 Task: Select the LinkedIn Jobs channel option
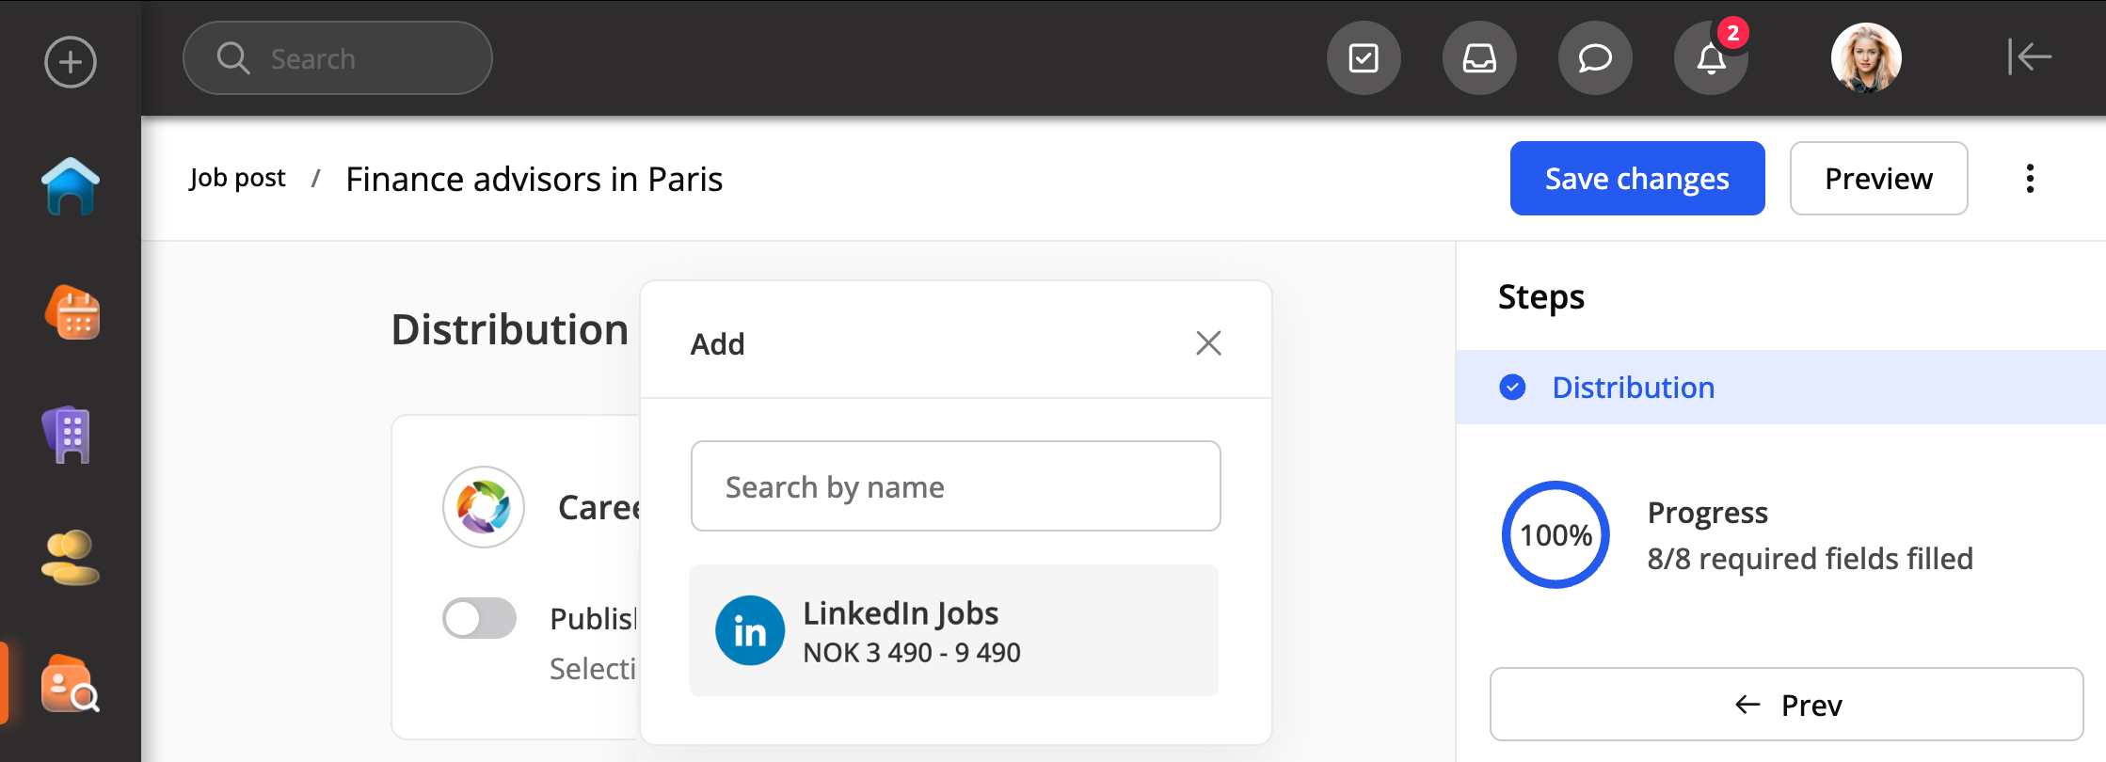coord(953,630)
